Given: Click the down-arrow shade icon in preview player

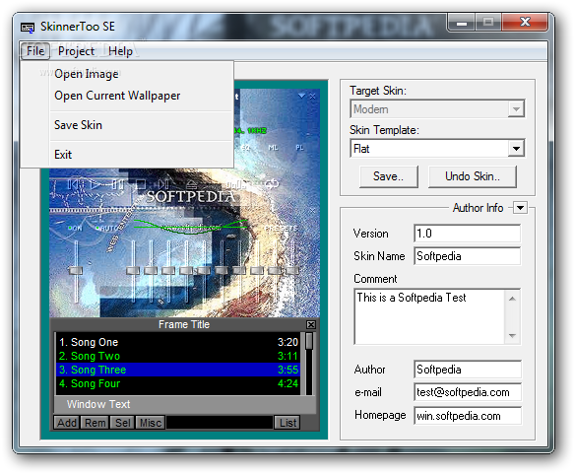Looking at the screenshot, I should [301, 97].
